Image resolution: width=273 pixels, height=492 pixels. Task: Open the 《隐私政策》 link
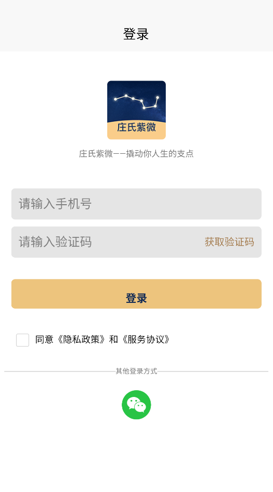coord(81,339)
